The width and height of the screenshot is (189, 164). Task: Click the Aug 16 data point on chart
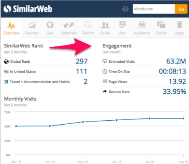point(183,118)
